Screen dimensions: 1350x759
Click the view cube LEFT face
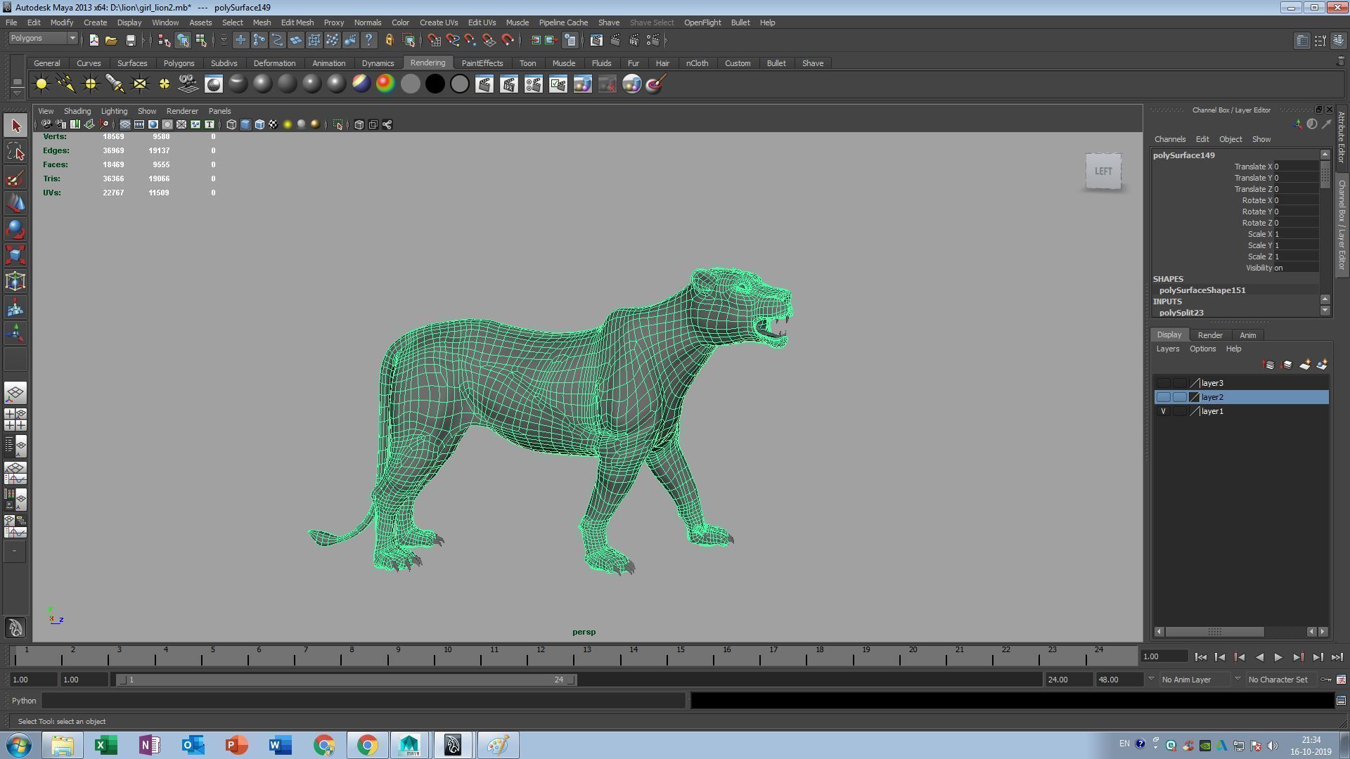pyautogui.click(x=1103, y=171)
